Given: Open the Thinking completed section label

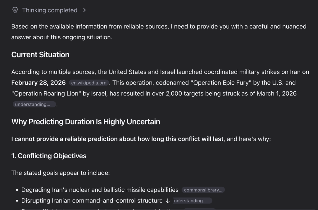Looking at the screenshot, I should 50,10.
